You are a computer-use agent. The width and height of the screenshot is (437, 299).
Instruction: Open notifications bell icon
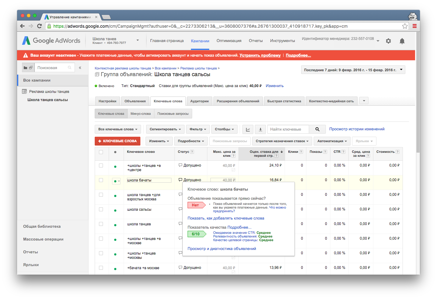402,41
